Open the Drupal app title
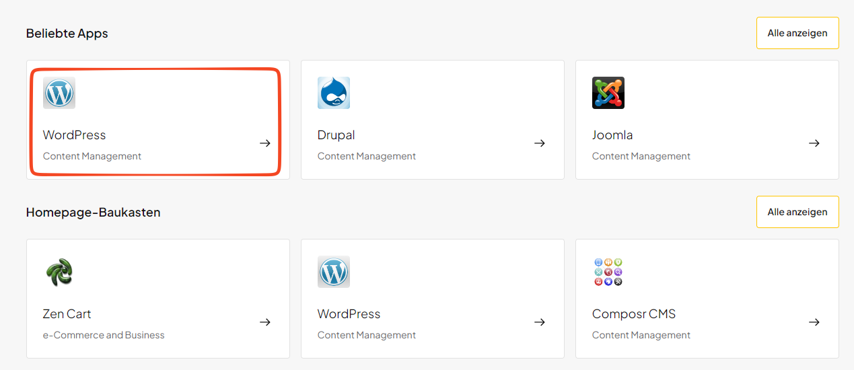The width and height of the screenshot is (854, 370). [x=336, y=135]
